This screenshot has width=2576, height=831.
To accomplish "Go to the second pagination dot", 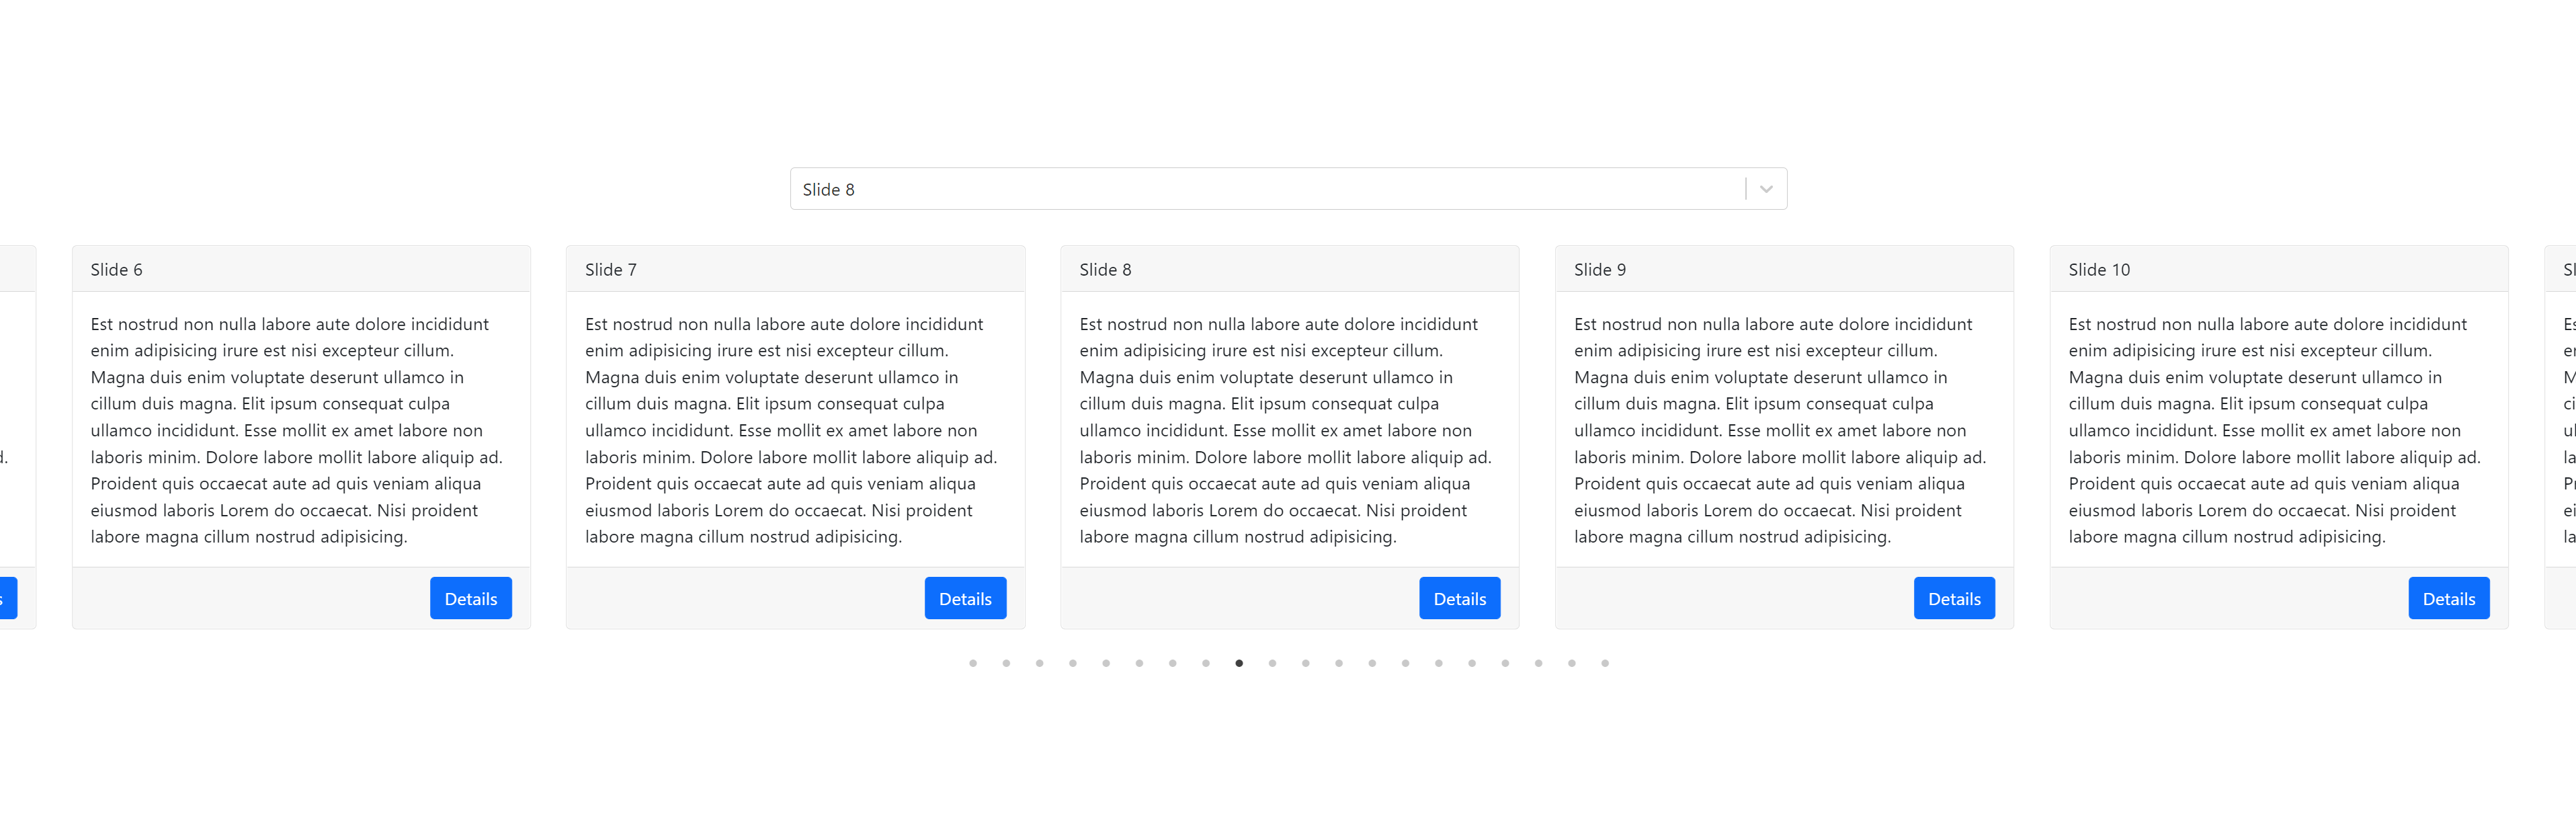I will (x=1006, y=663).
